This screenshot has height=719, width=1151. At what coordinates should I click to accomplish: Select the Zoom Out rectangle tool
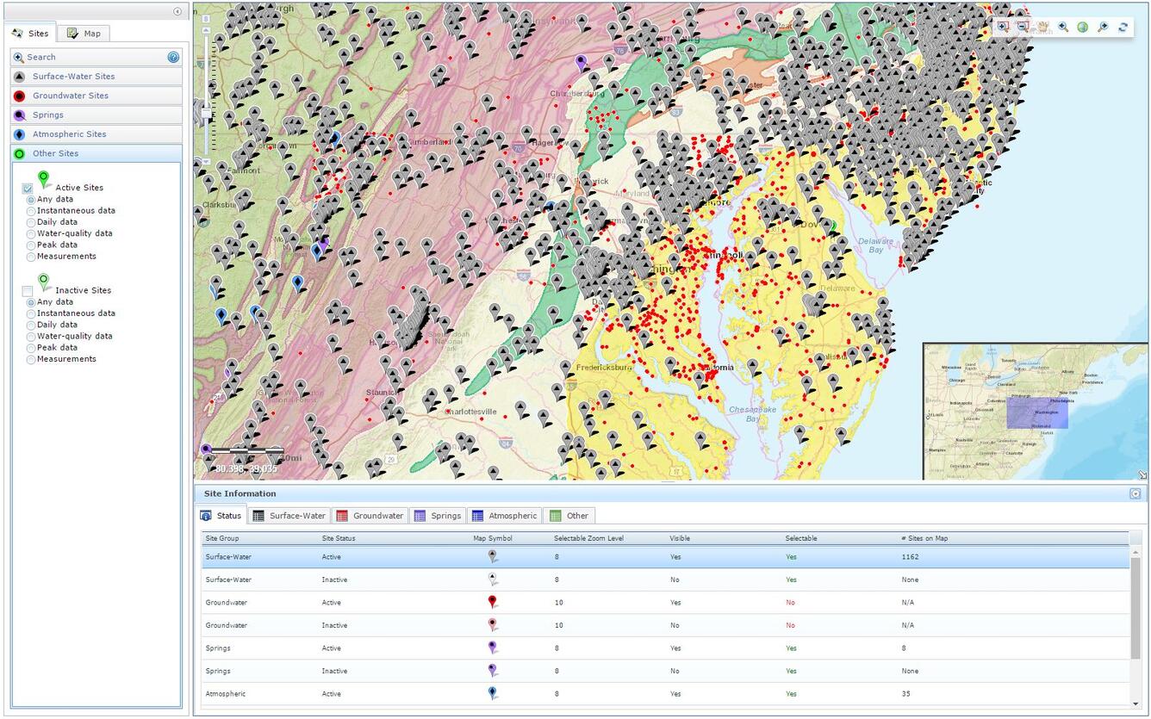(1022, 27)
